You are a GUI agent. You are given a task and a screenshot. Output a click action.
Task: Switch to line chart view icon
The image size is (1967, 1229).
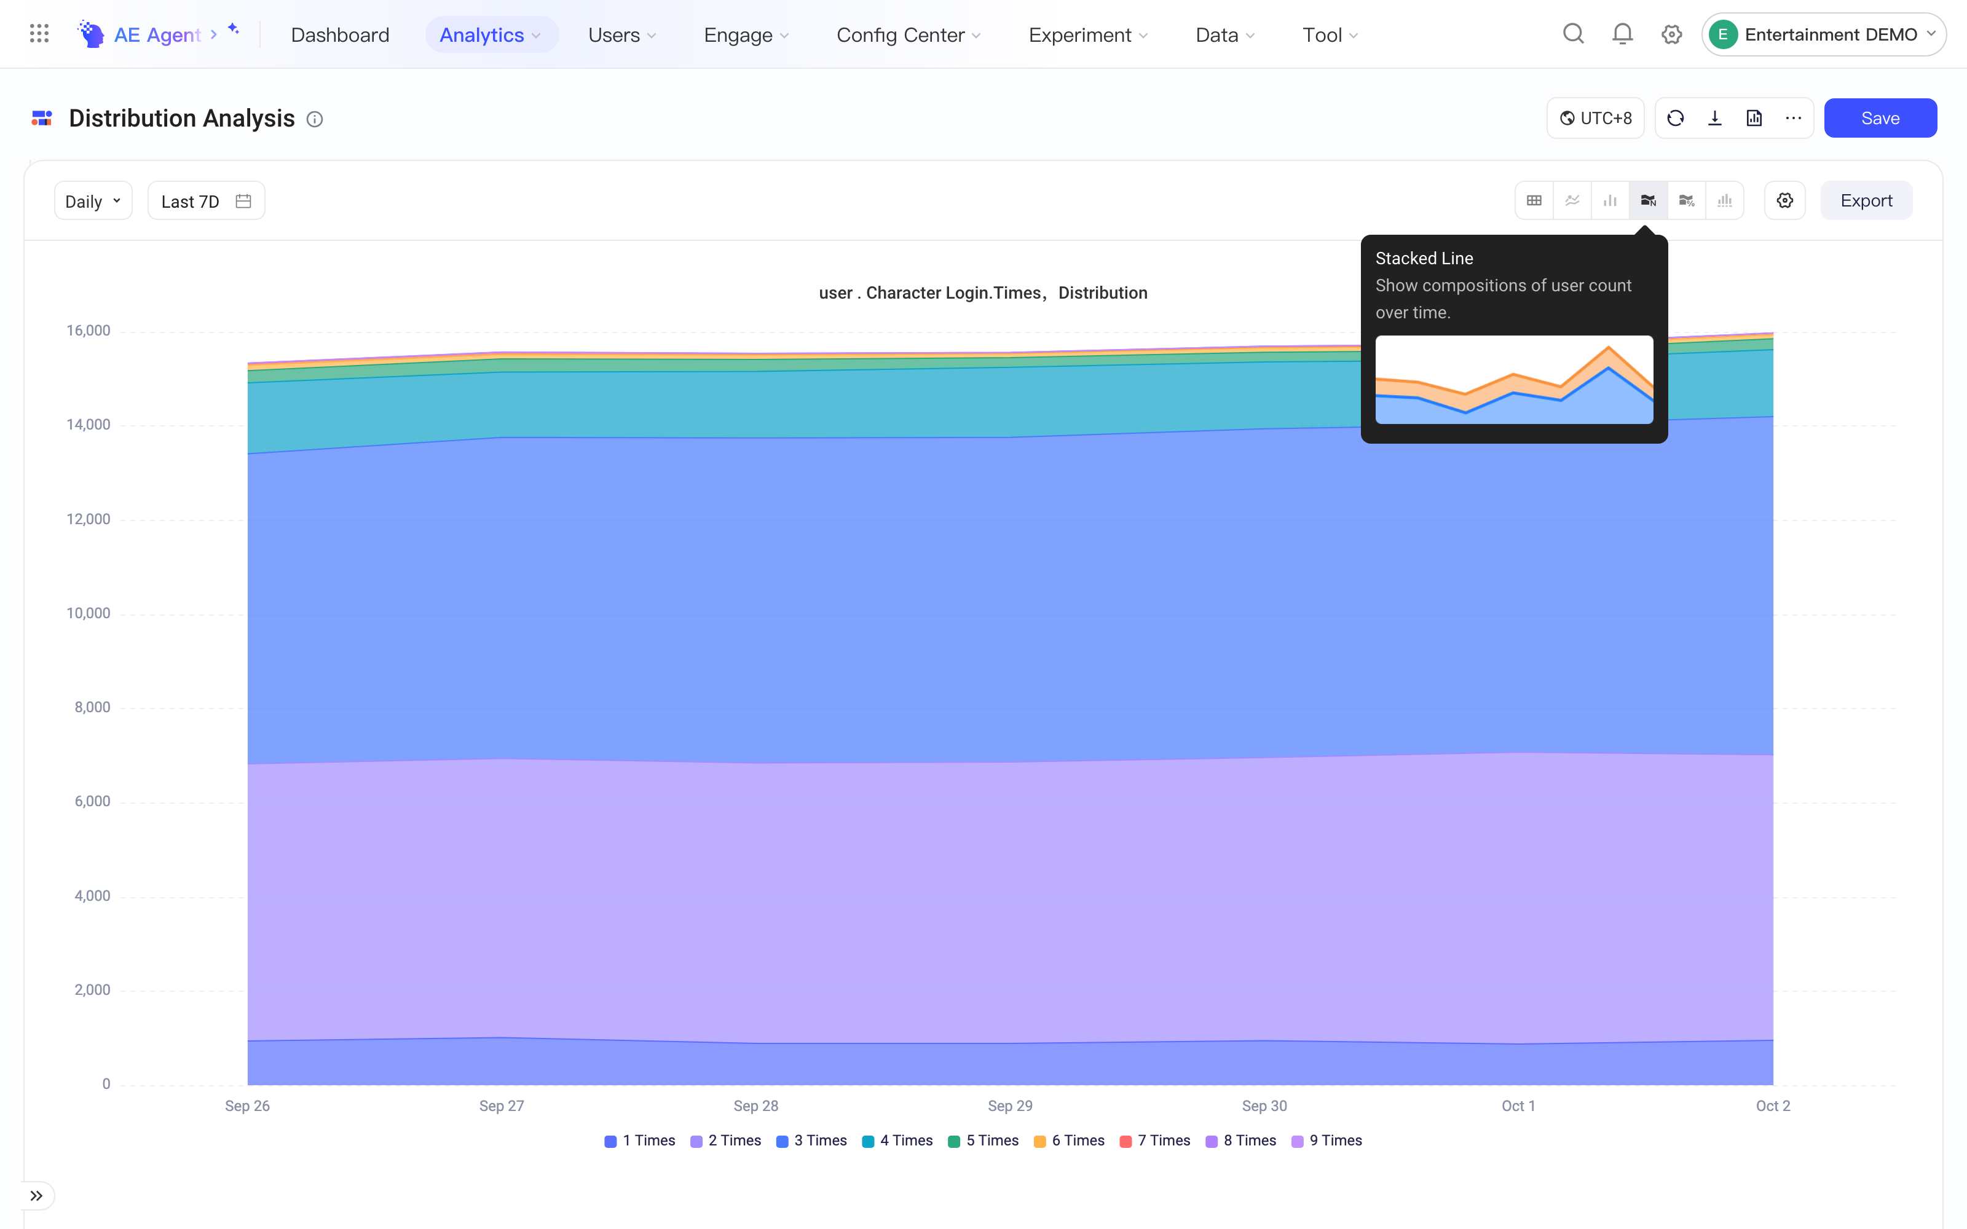coord(1572,201)
